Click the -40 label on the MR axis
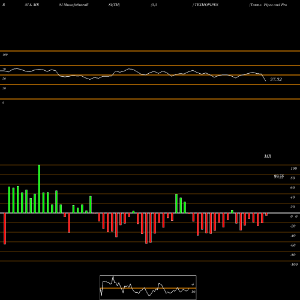 click(x=293, y=236)
